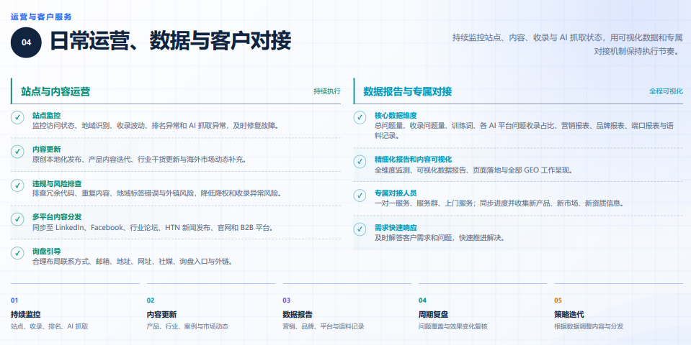Viewport: 691px width, 345px height.
Task: Click the 询盘引导 item title
Action: pyautogui.click(x=47, y=251)
